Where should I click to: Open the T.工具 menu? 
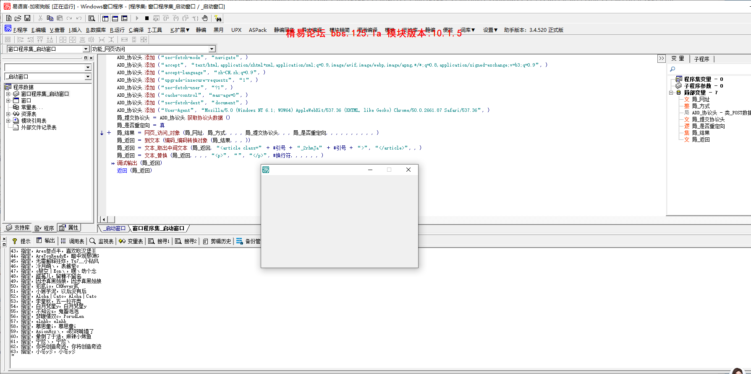pos(154,30)
